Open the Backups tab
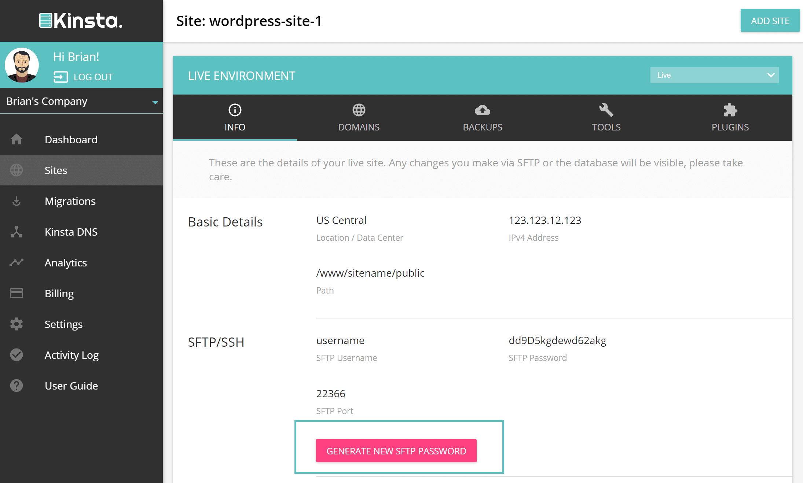This screenshot has width=803, height=483. click(483, 117)
